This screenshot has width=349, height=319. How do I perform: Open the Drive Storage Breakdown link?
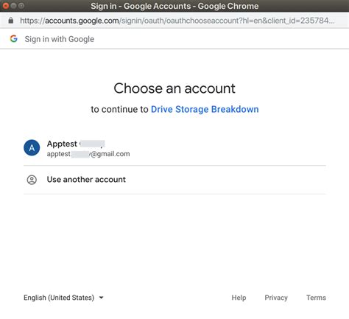click(205, 109)
